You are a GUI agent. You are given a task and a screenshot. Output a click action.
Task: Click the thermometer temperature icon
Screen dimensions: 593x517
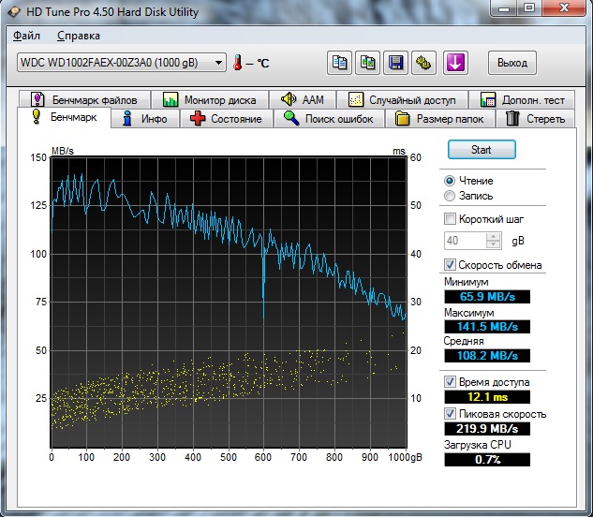pyautogui.click(x=238, y=63)
